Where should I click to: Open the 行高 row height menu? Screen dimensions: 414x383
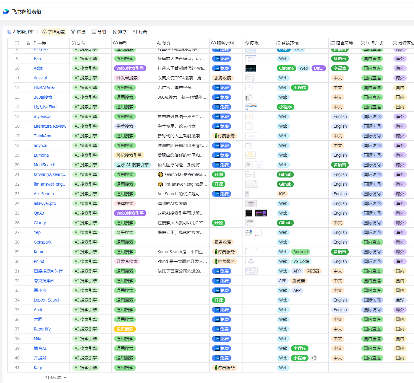[x=140, y=32]
